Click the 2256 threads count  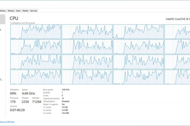tap(25, 102)
